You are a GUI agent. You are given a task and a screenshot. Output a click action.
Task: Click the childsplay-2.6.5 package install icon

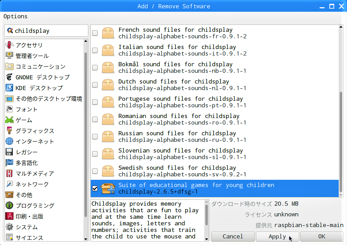pos(108,188)
